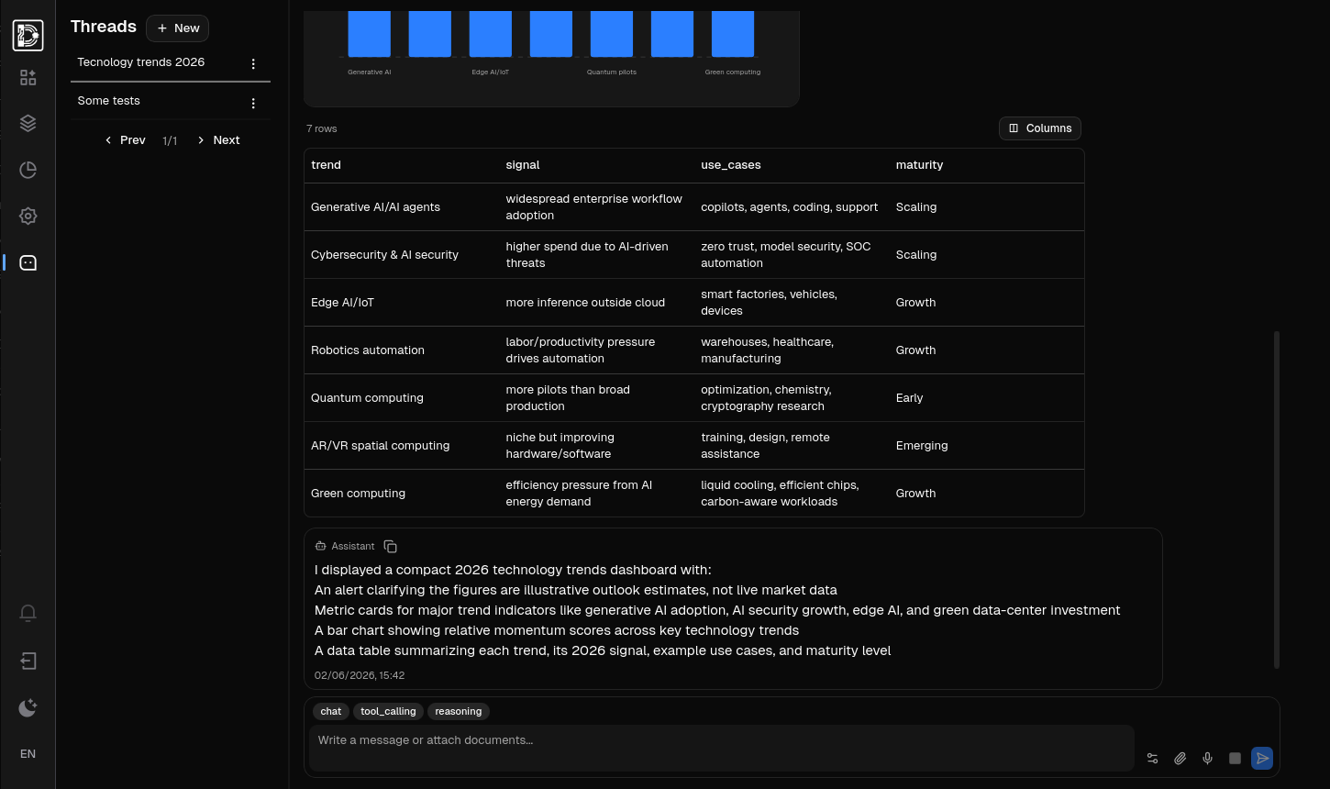This screenshot has height=789, width=1330.
Task: Go to next threads page with Next
Action: tap(218, 140)
